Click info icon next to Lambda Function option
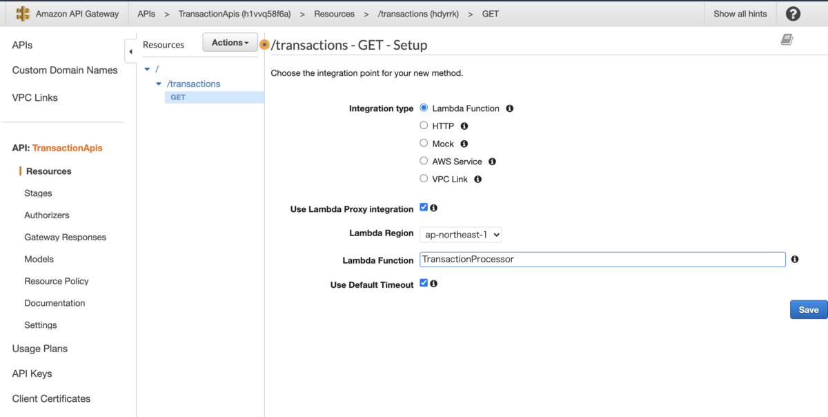 (x=509, y=108)
